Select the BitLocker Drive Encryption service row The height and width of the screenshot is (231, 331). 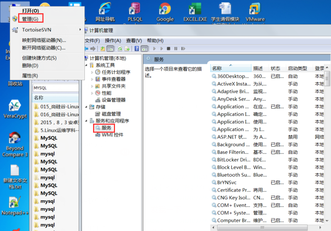pos(267,160)
